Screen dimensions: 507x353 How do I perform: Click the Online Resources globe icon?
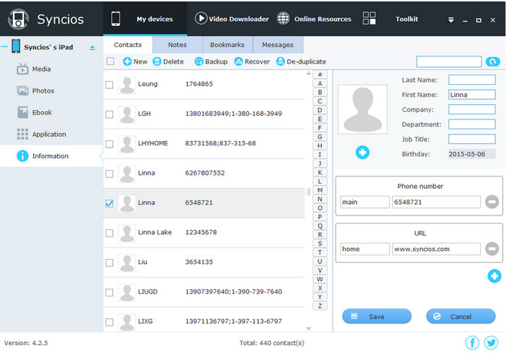[284, 18]
